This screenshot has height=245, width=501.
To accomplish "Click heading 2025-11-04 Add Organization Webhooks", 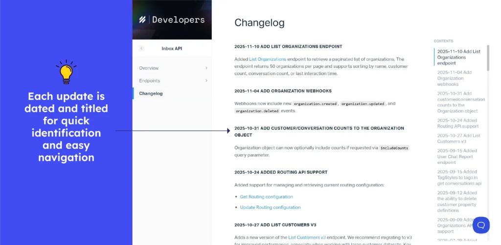I will (x=283, y=91).
